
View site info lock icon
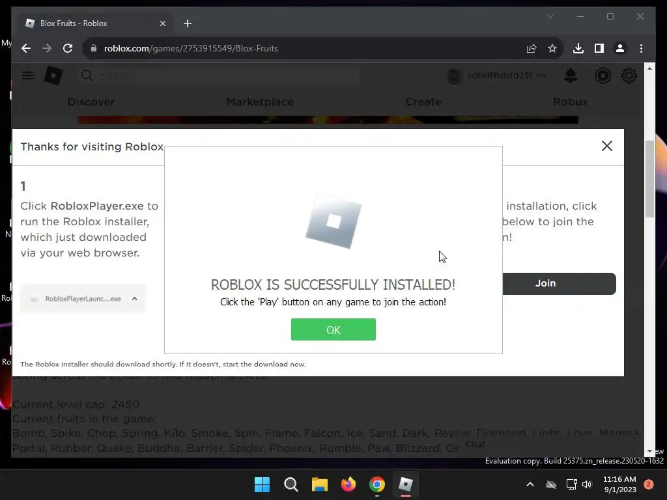coord(94,48)
